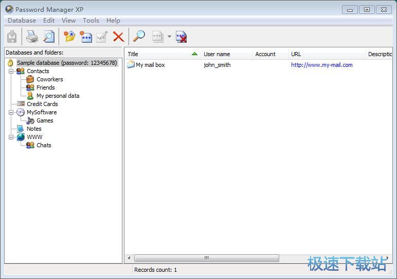Sort by the URL column header
Image resolution: width=397 pixels, height=279 pixels.
[327, 54]
